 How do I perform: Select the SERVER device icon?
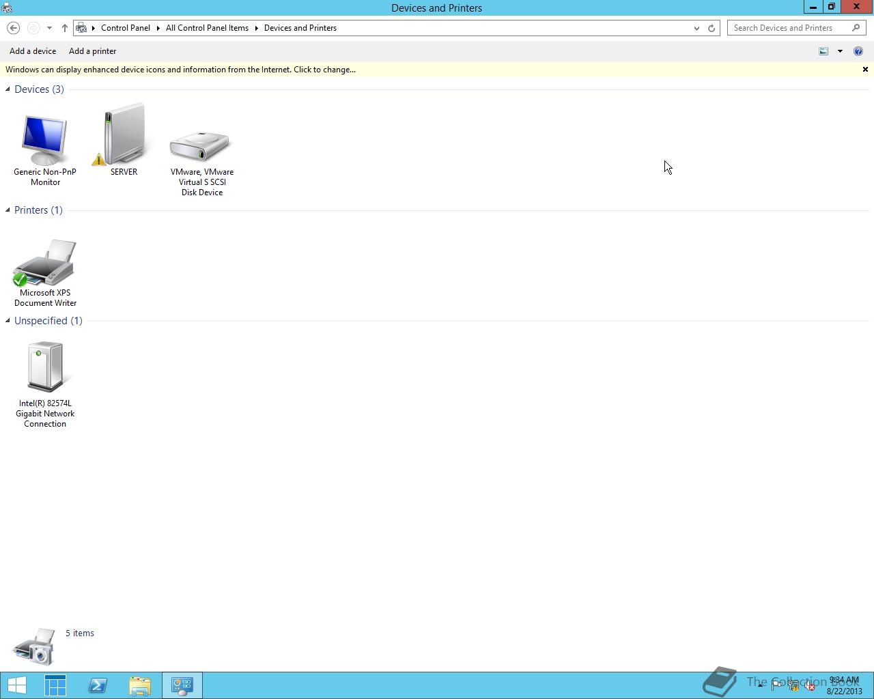click(124, 134)
